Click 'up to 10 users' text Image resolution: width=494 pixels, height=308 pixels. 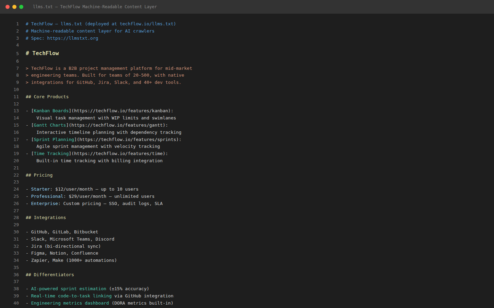click(x=120, y=189)
